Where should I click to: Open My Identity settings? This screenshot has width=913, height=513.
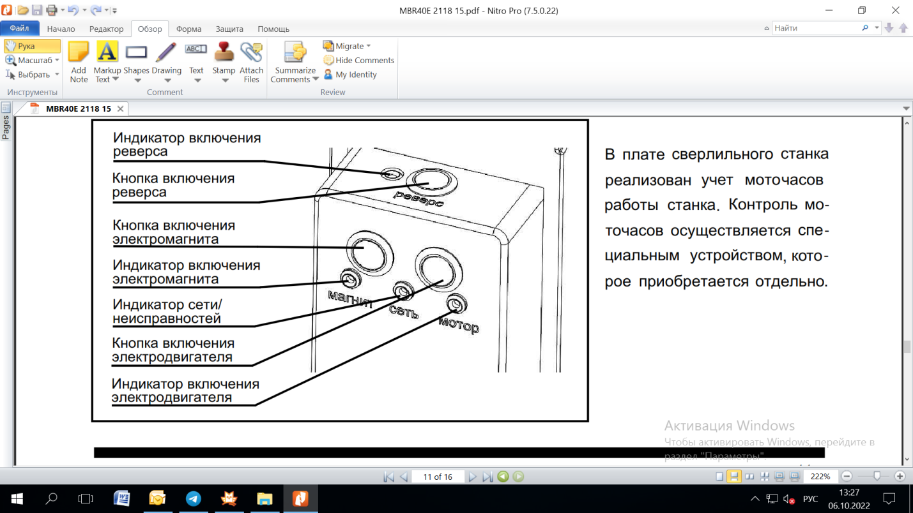click(x=350, y=75)
